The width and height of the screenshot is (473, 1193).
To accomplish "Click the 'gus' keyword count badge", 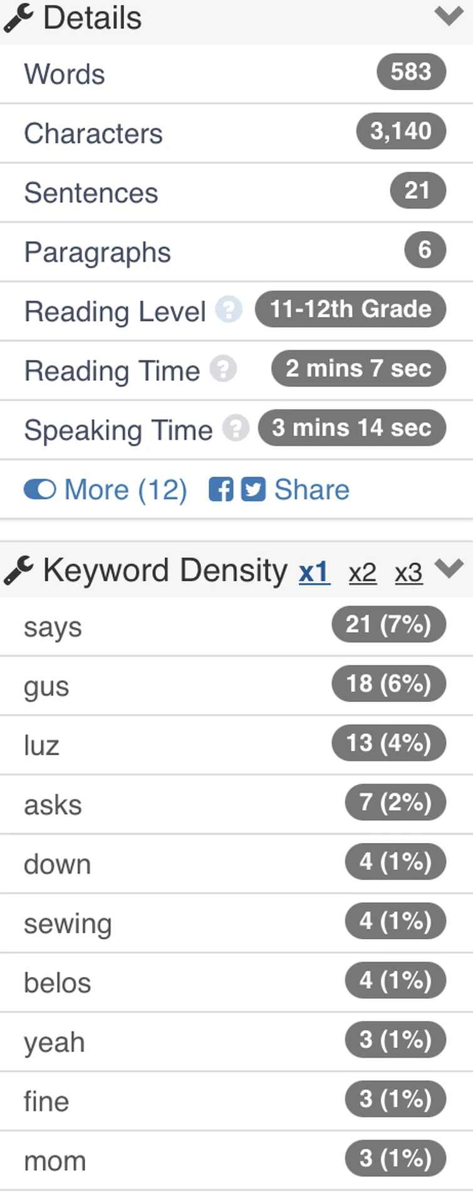I will click(x=388, y=683).
